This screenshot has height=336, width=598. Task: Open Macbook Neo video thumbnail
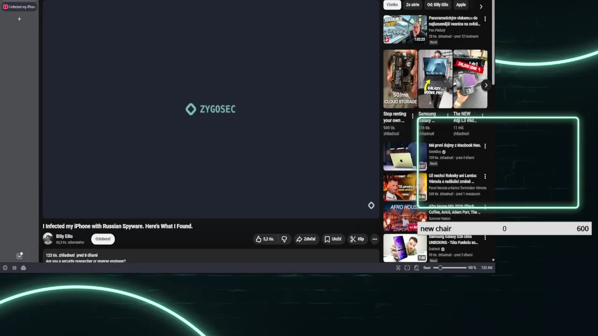click(405, 156)
